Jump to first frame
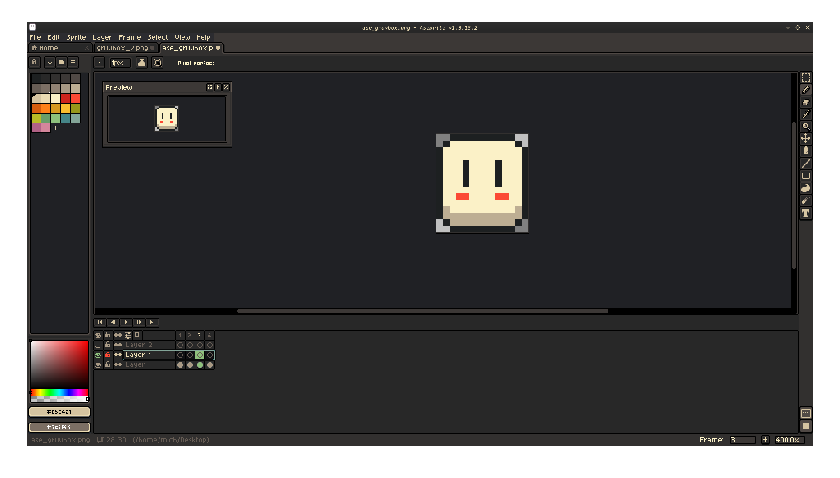Viewport: 840px width, 478px height. (100, 322)
